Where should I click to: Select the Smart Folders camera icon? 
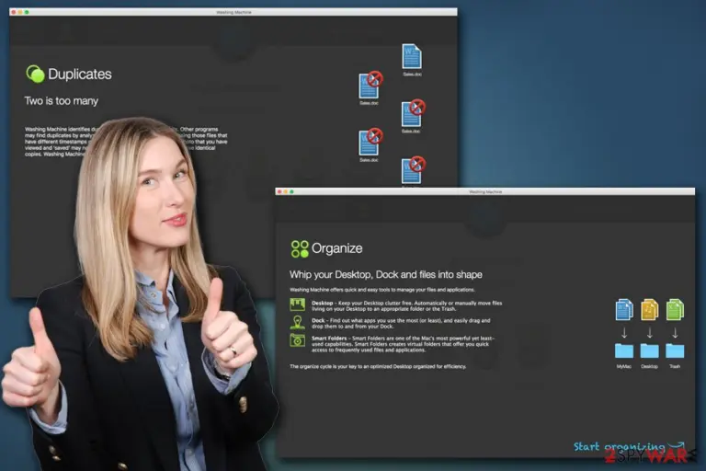pyautogui.click(x=297, y=339)
